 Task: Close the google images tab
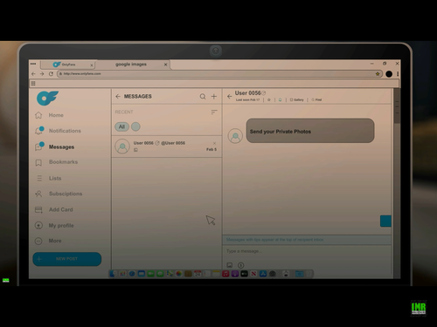click(165, 65)
